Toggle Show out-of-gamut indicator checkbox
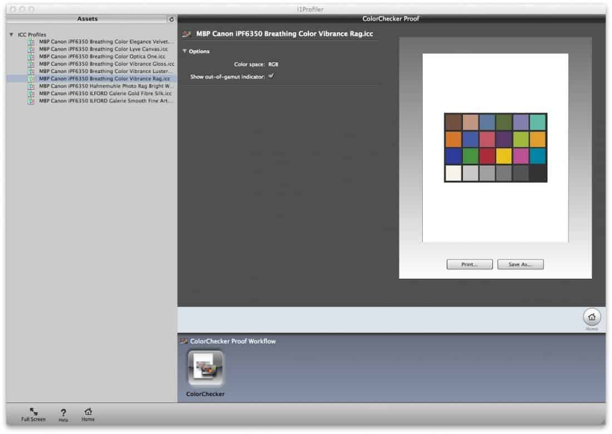Viewport: 612px width, 434px height. [x=271, y=76]
